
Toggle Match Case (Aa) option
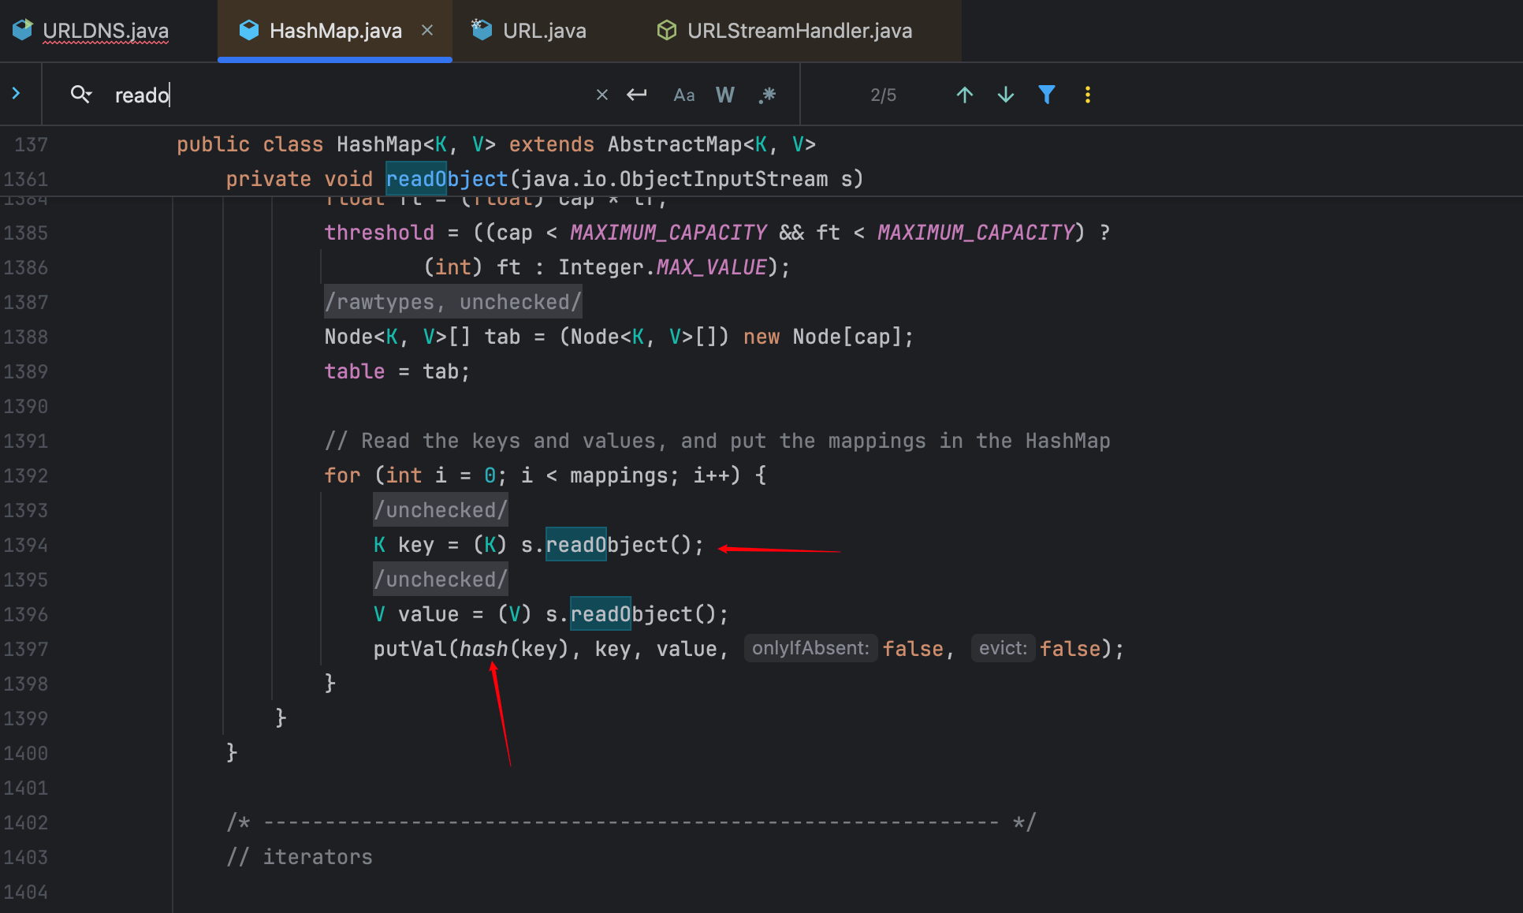tap(684, 95)
